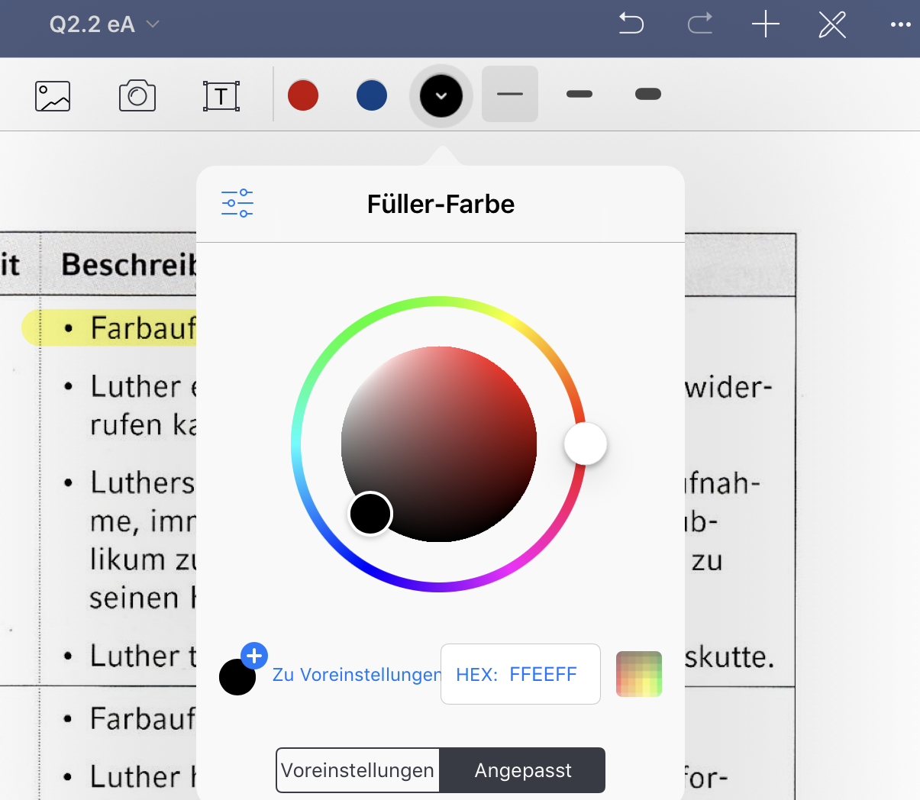Screen dimensions: 920x800
Task: Click the Beschreib column header text
Action: click(x=128, y=265)
